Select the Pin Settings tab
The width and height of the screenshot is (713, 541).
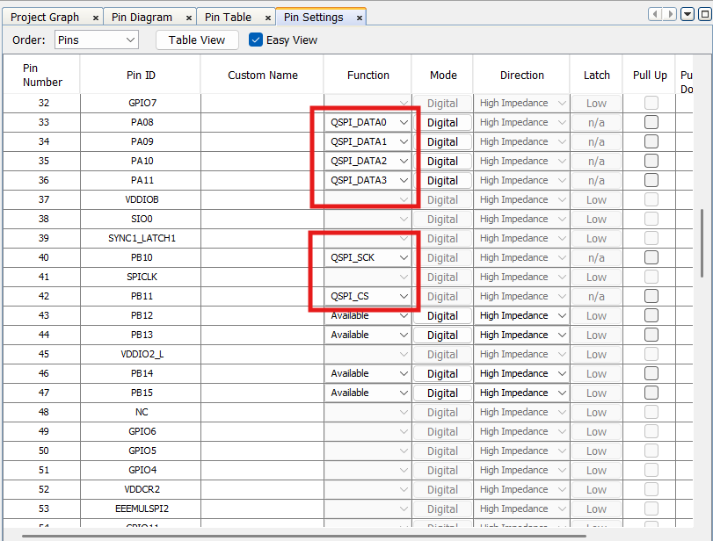pyautogui.click(x=313, y=18)
